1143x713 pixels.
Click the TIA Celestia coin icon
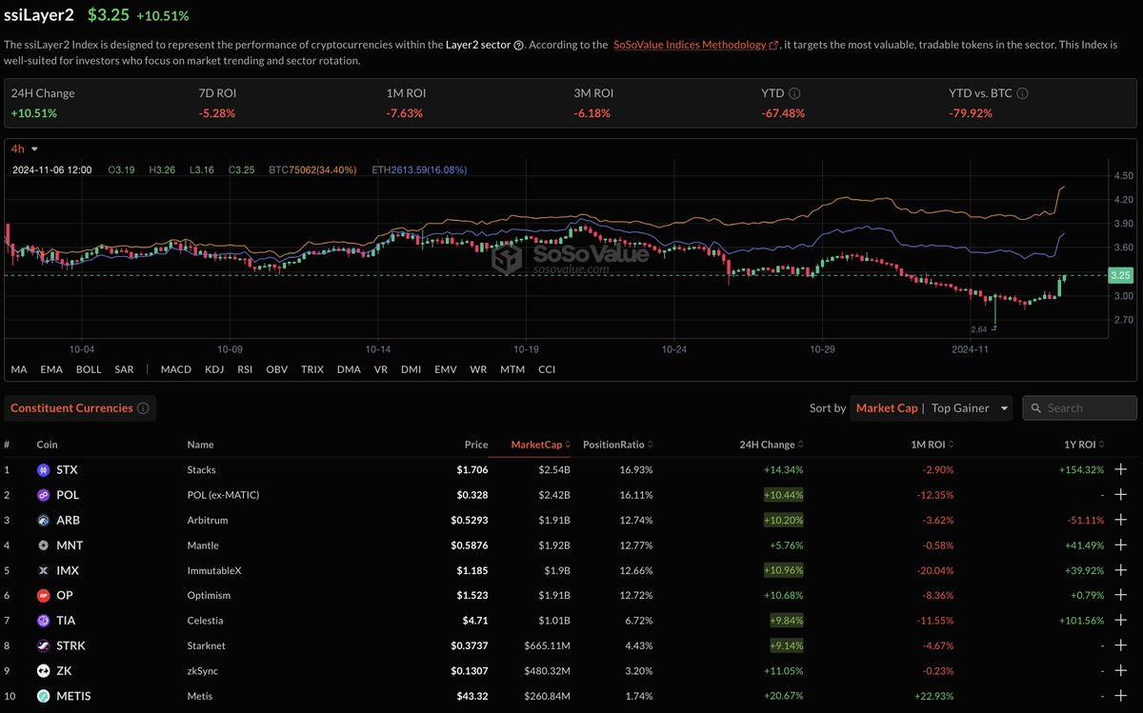tap(43, 621)
